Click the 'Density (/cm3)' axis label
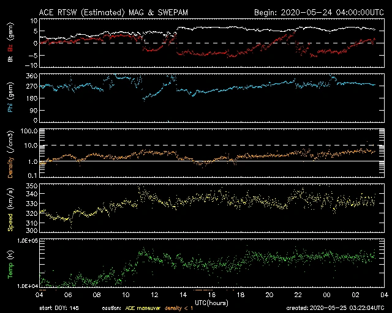The image size is (392, 313). (10, 155)
